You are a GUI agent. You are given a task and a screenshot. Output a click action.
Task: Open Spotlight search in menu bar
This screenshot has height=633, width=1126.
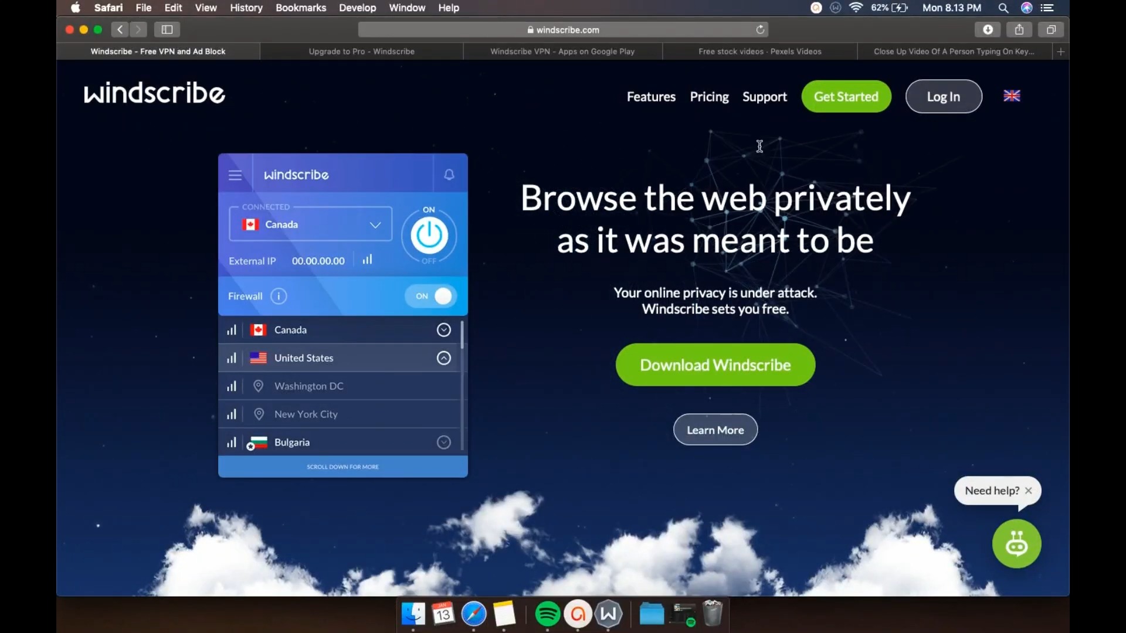[x=1003, y=8]
